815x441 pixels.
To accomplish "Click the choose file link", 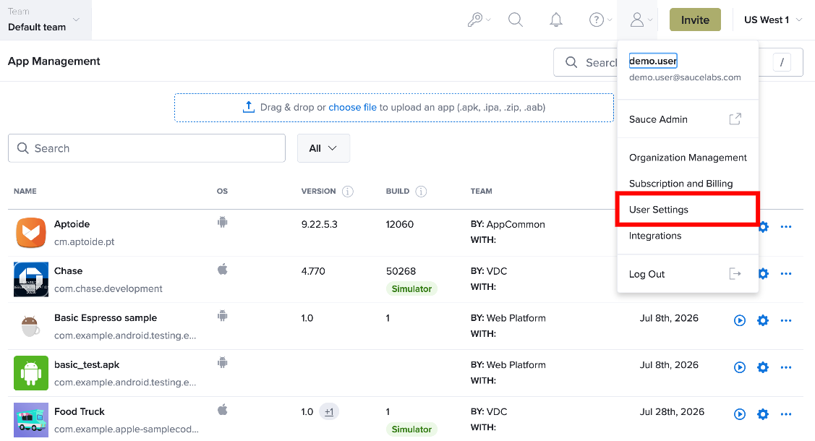I will [x=352, y=107].
